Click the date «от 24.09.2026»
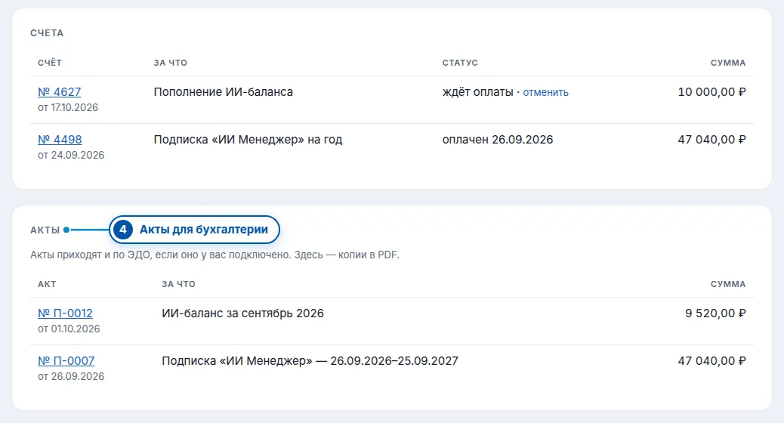784x423 pixels. click(71, 155)
